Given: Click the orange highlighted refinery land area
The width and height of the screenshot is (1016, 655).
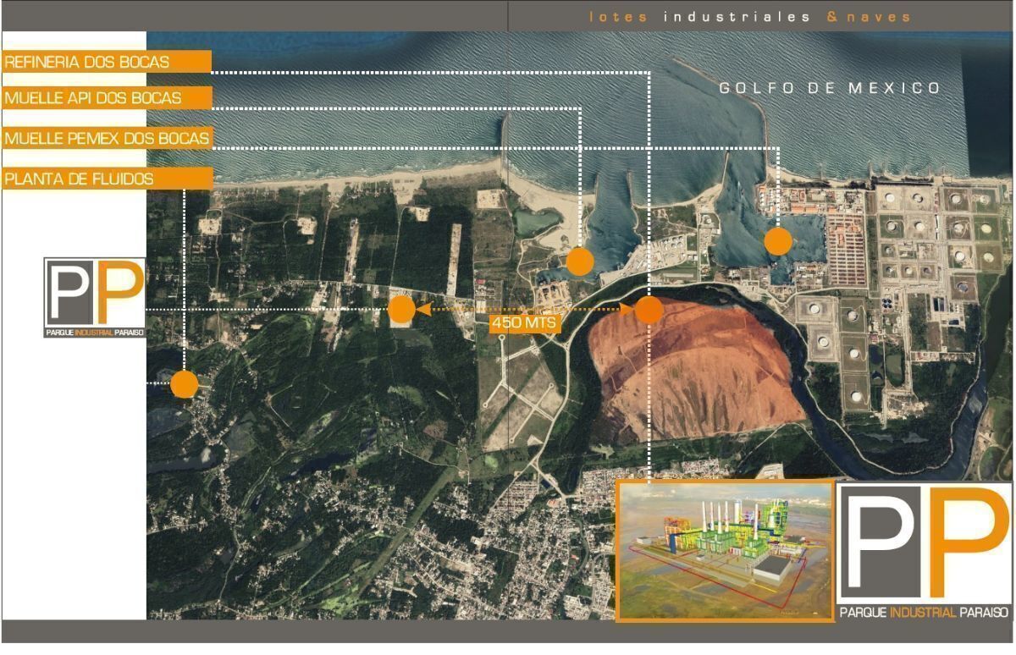Looking at the screenshot, I should click(x=694, y=372).
